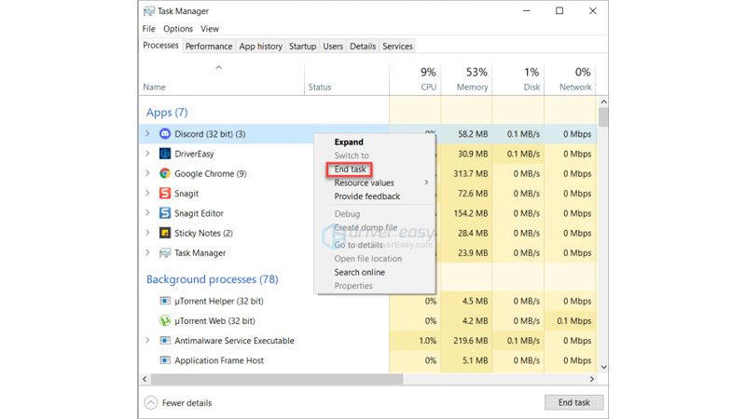Expand the Task Manager process group

tap(147, 252)
